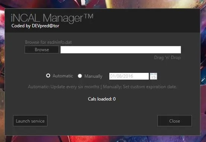Focus the esdninfo.dat file path field
The width and height of the screenshot is (206, 142).
(121, 50)
